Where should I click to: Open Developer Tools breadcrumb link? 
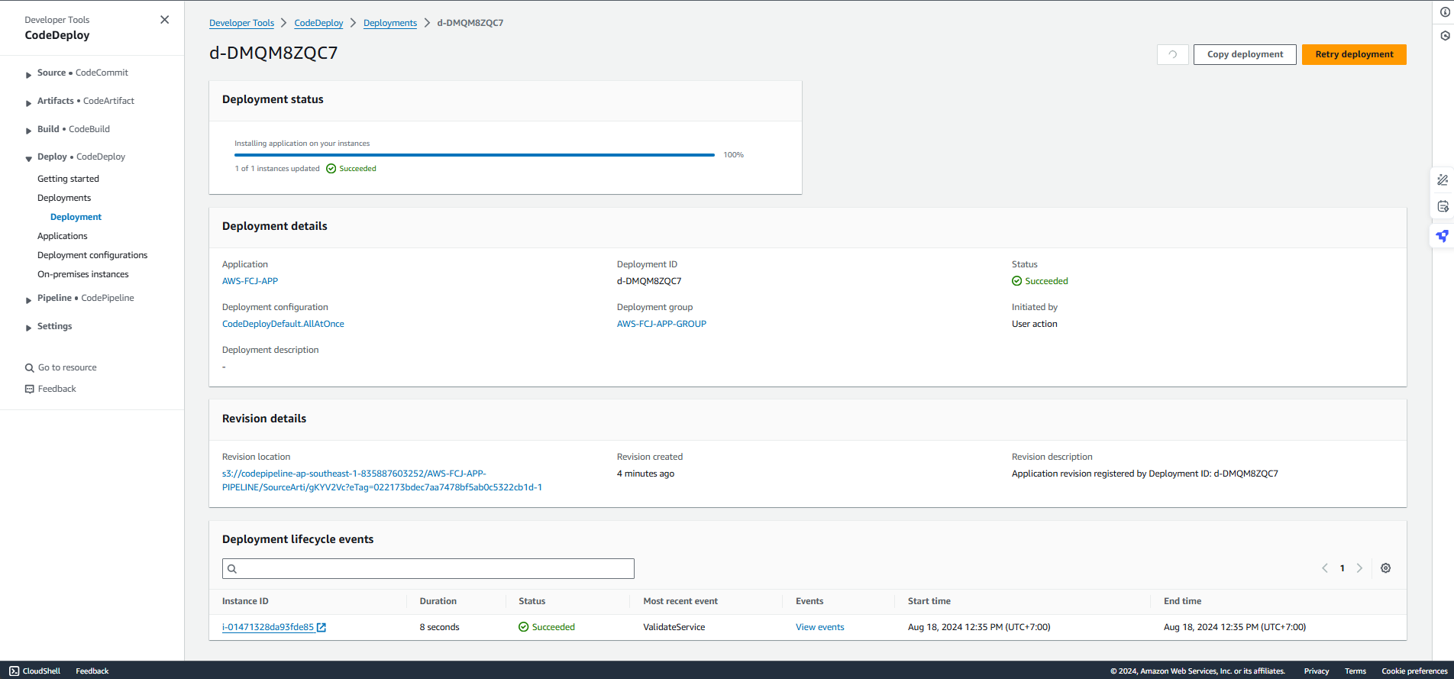pyautogui.click(x=241, y=23)
